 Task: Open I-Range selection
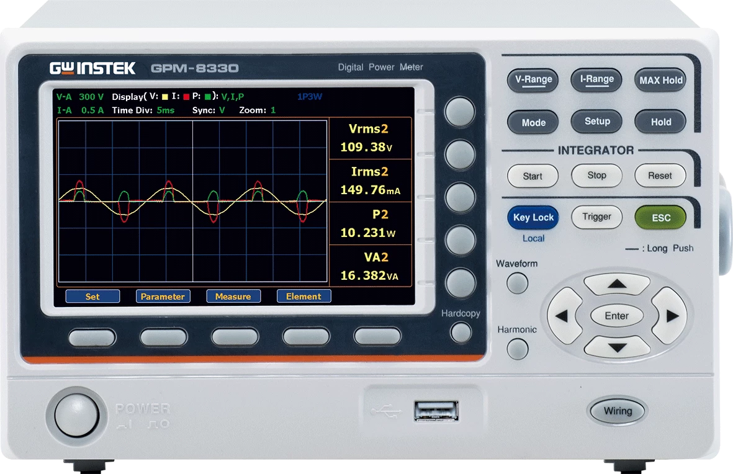coord(596,80)
